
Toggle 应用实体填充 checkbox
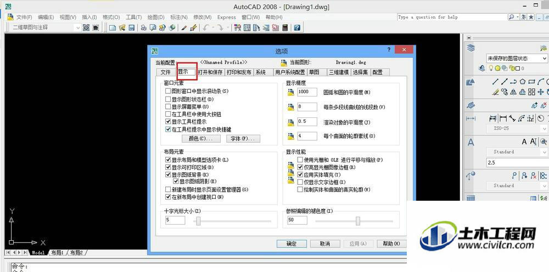300,174
